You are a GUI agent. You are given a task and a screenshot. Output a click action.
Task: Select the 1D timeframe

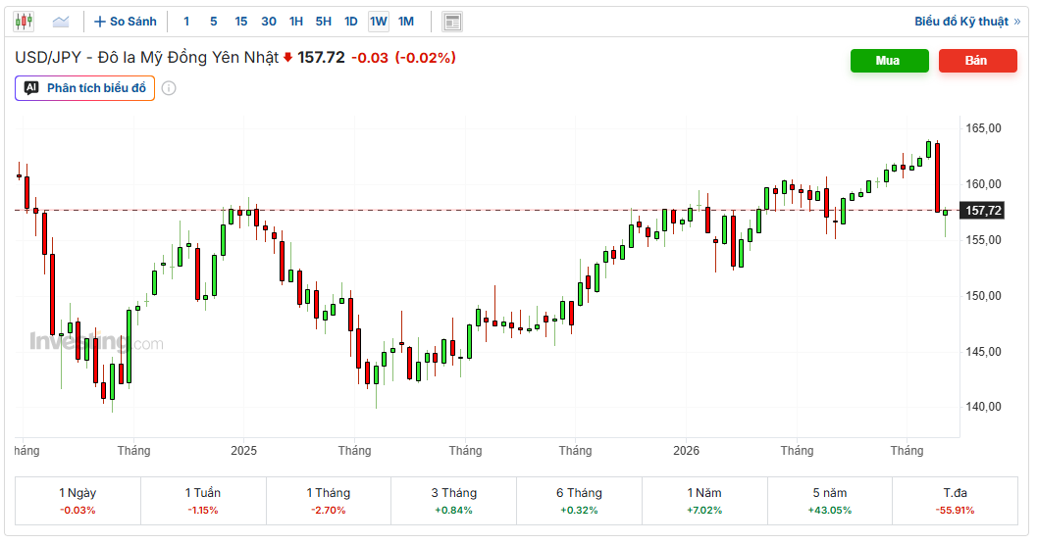tap(351, 22)
